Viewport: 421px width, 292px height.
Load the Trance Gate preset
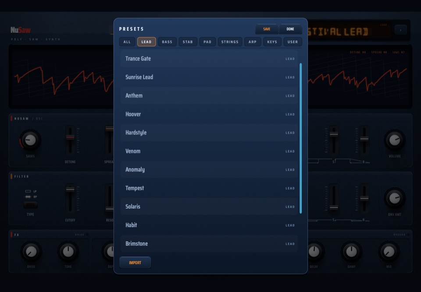click(x=209, y=59)
